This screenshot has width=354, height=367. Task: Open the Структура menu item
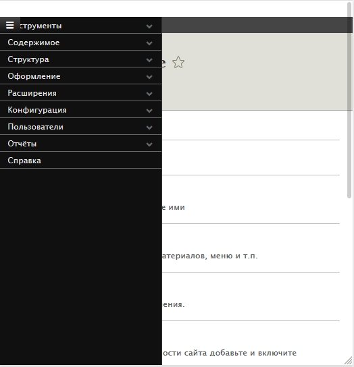point(28,59)
